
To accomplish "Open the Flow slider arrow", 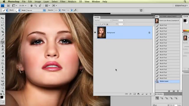I will pyautogui.click(x=71, y=10).
